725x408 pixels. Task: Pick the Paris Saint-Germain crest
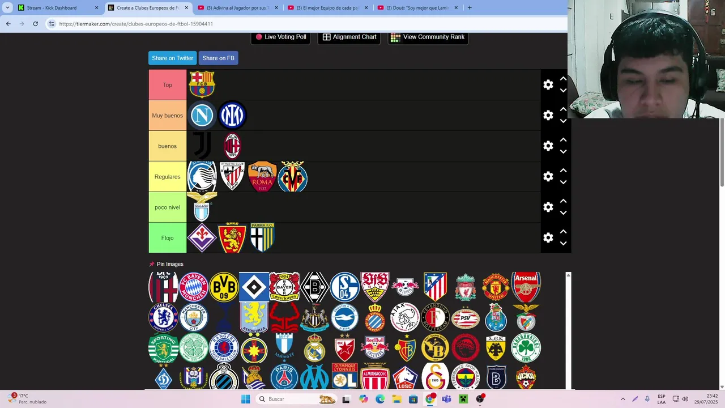tap(284, 377)
